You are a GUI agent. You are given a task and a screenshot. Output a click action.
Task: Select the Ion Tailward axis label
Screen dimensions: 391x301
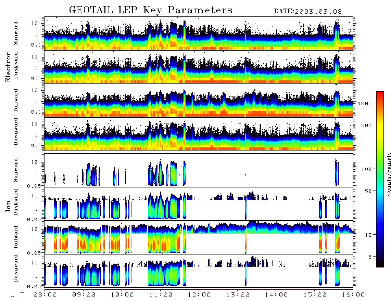pyautogui.click(x=16, y=237)
